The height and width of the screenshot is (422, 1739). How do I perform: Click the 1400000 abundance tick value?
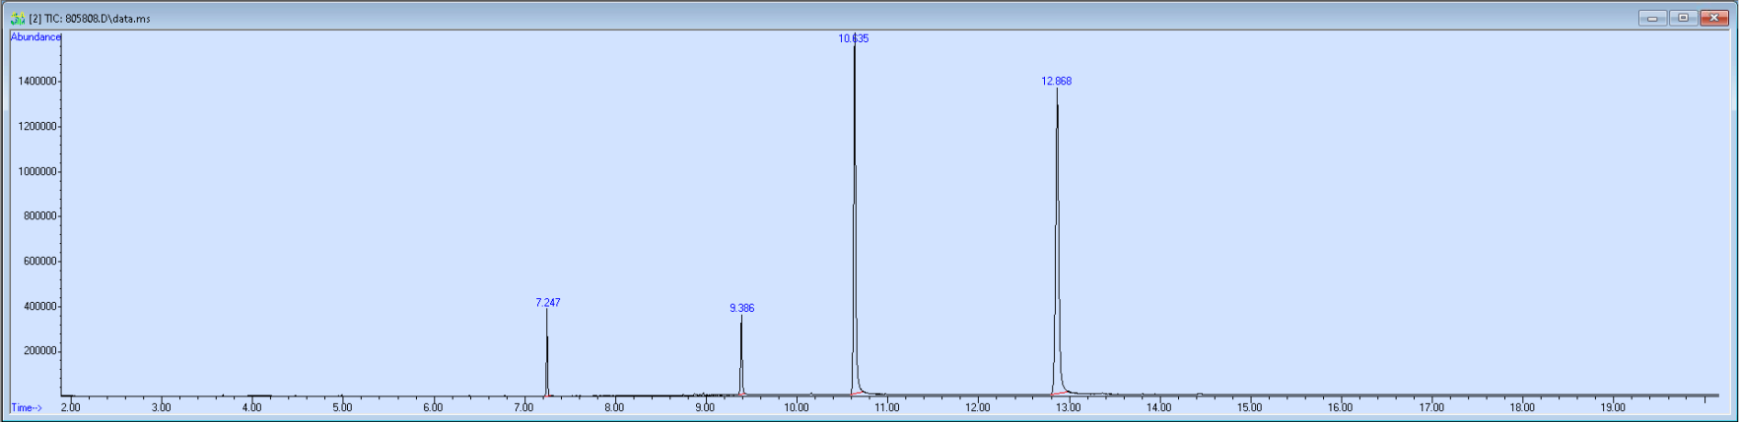coord(36,82)
